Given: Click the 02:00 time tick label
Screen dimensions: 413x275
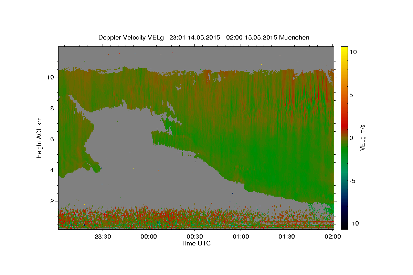Looking at the screenshot, I should [333, 236].
